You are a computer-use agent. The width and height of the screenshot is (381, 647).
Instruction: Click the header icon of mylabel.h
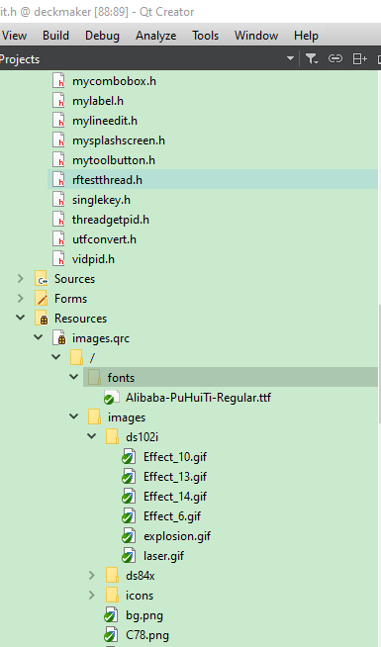(x=58, y=100)
